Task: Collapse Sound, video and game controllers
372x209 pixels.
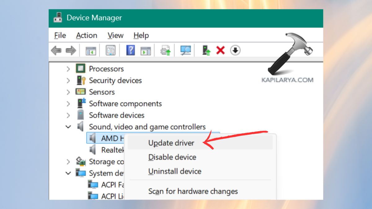Action: tap(68, 127)
